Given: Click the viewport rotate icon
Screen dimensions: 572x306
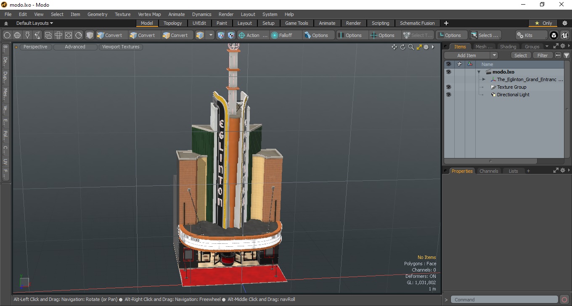Looking at the screenshot, I should (403, 47).
